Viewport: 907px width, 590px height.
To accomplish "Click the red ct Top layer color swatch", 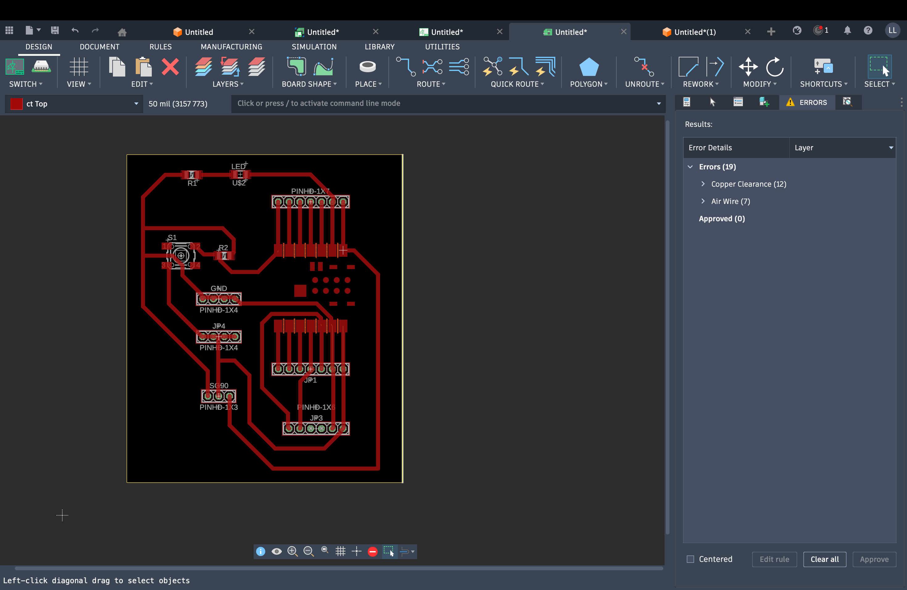I will coord(16,103).
